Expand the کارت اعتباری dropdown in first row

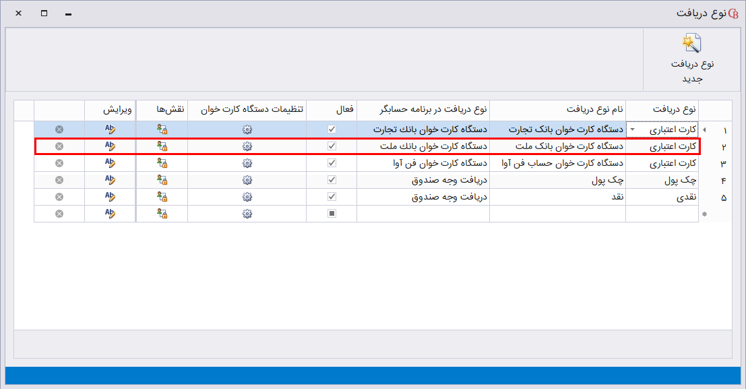632,129
